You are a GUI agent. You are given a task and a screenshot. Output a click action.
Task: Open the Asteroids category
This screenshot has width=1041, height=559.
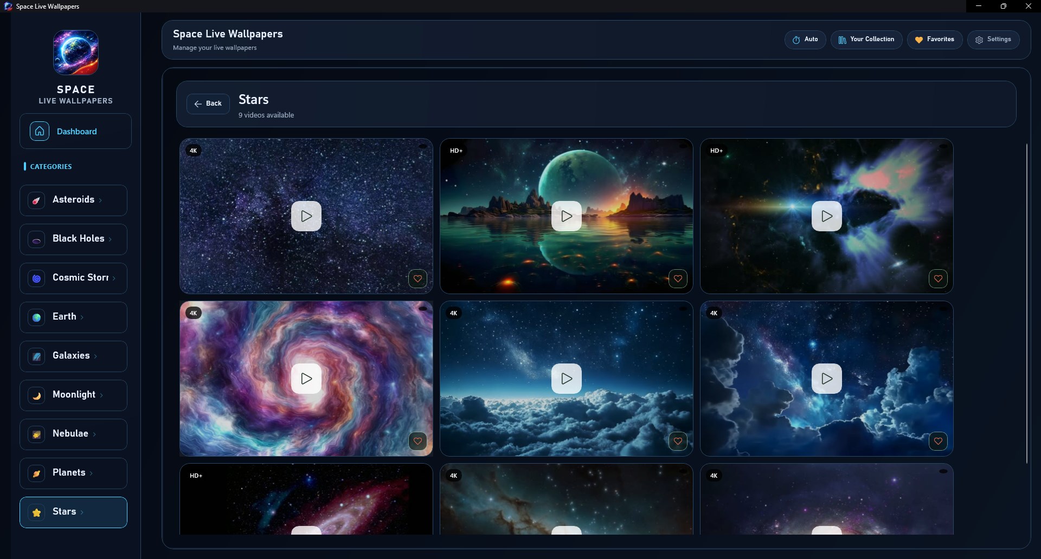coord(73,200)
